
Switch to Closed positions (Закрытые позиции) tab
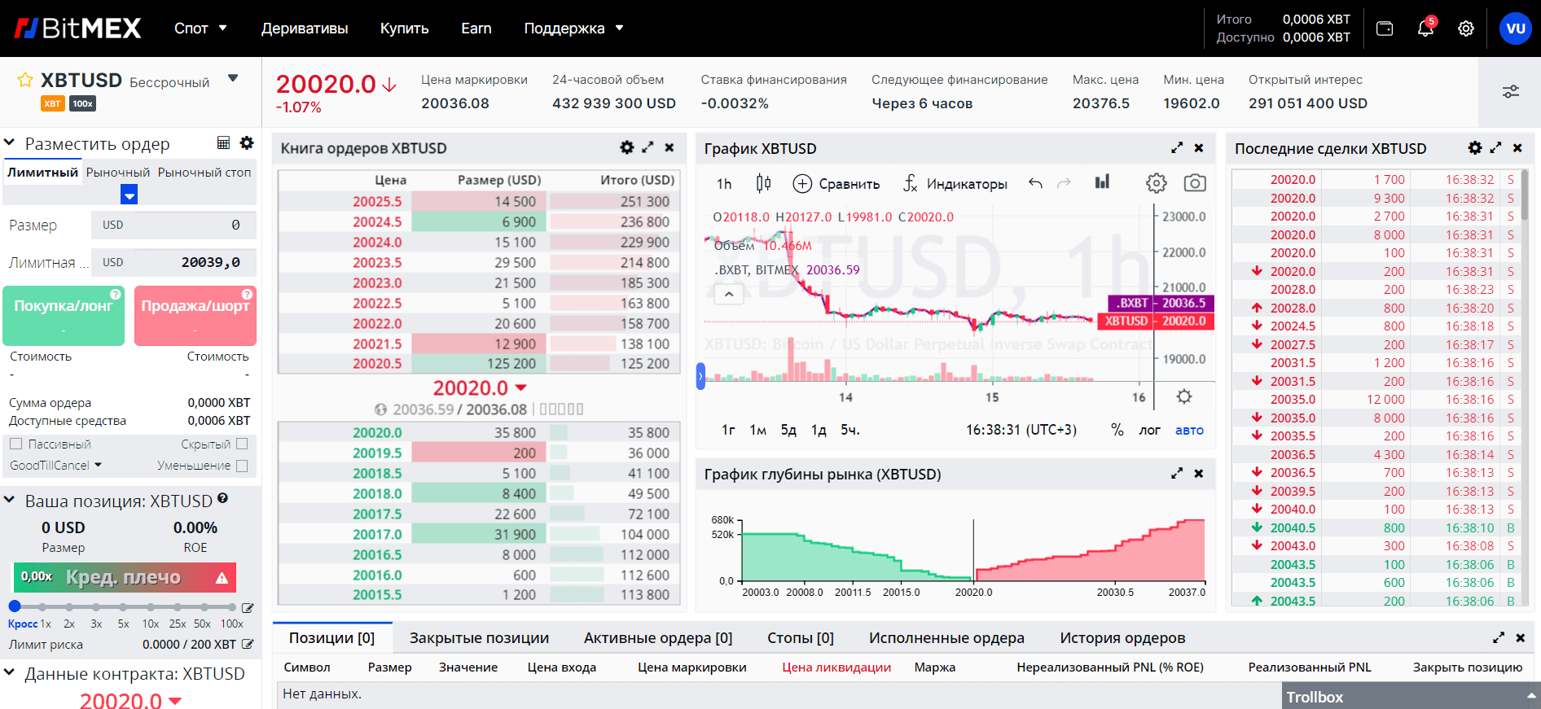tap(479, 637)
